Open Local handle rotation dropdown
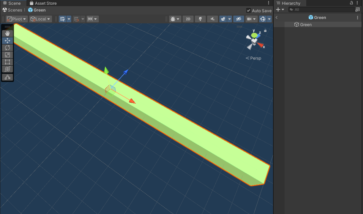This screenshot has width=363, height=214. pyautogui.click(x=40, y=19)
